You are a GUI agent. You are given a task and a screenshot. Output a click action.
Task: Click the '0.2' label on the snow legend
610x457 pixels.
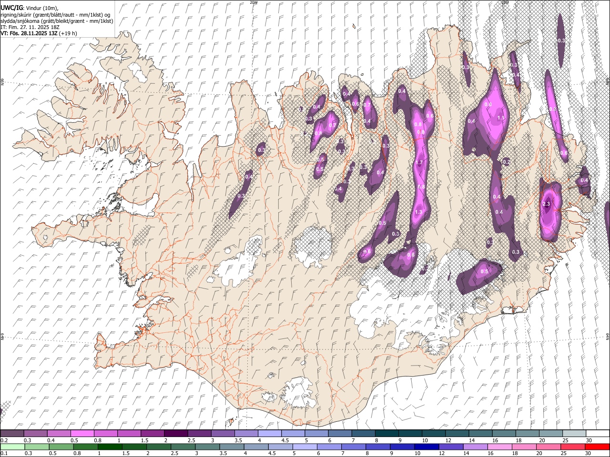(x=4, y=440)
